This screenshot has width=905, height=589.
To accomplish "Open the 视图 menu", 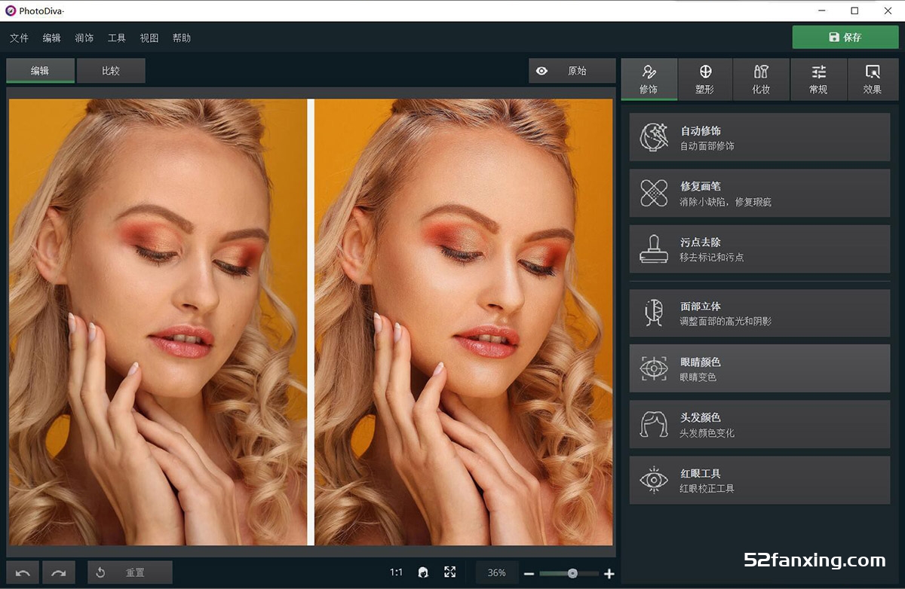I will pos(149,38).
